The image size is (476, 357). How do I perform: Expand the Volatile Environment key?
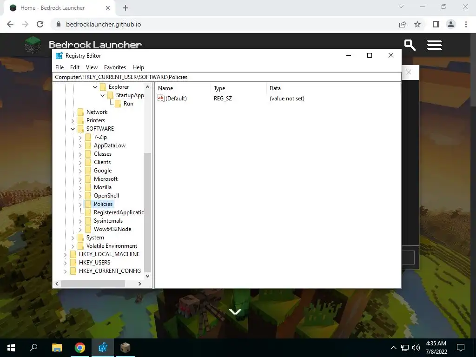[73, 246]
